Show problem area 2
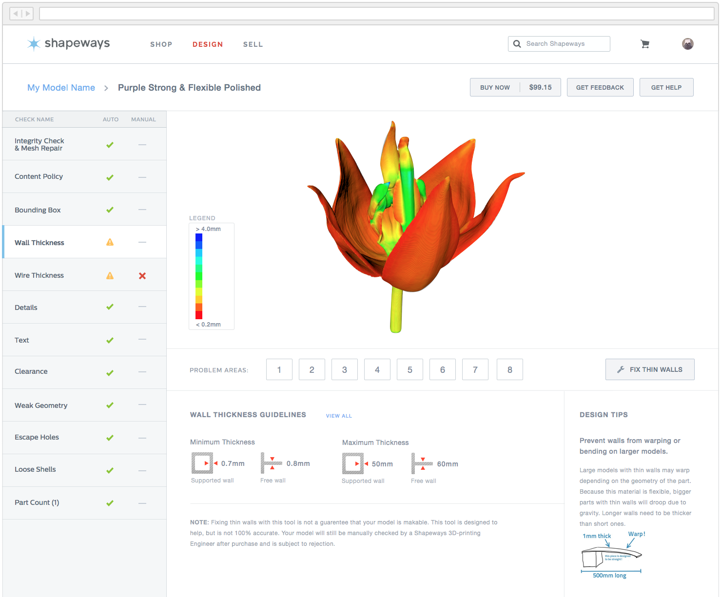The width and height of the screenshot is (721, 597). pyautogui.click(x=312, y=369)
